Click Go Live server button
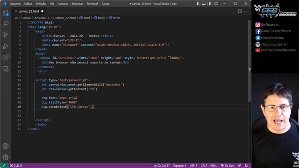 (228, 166)
